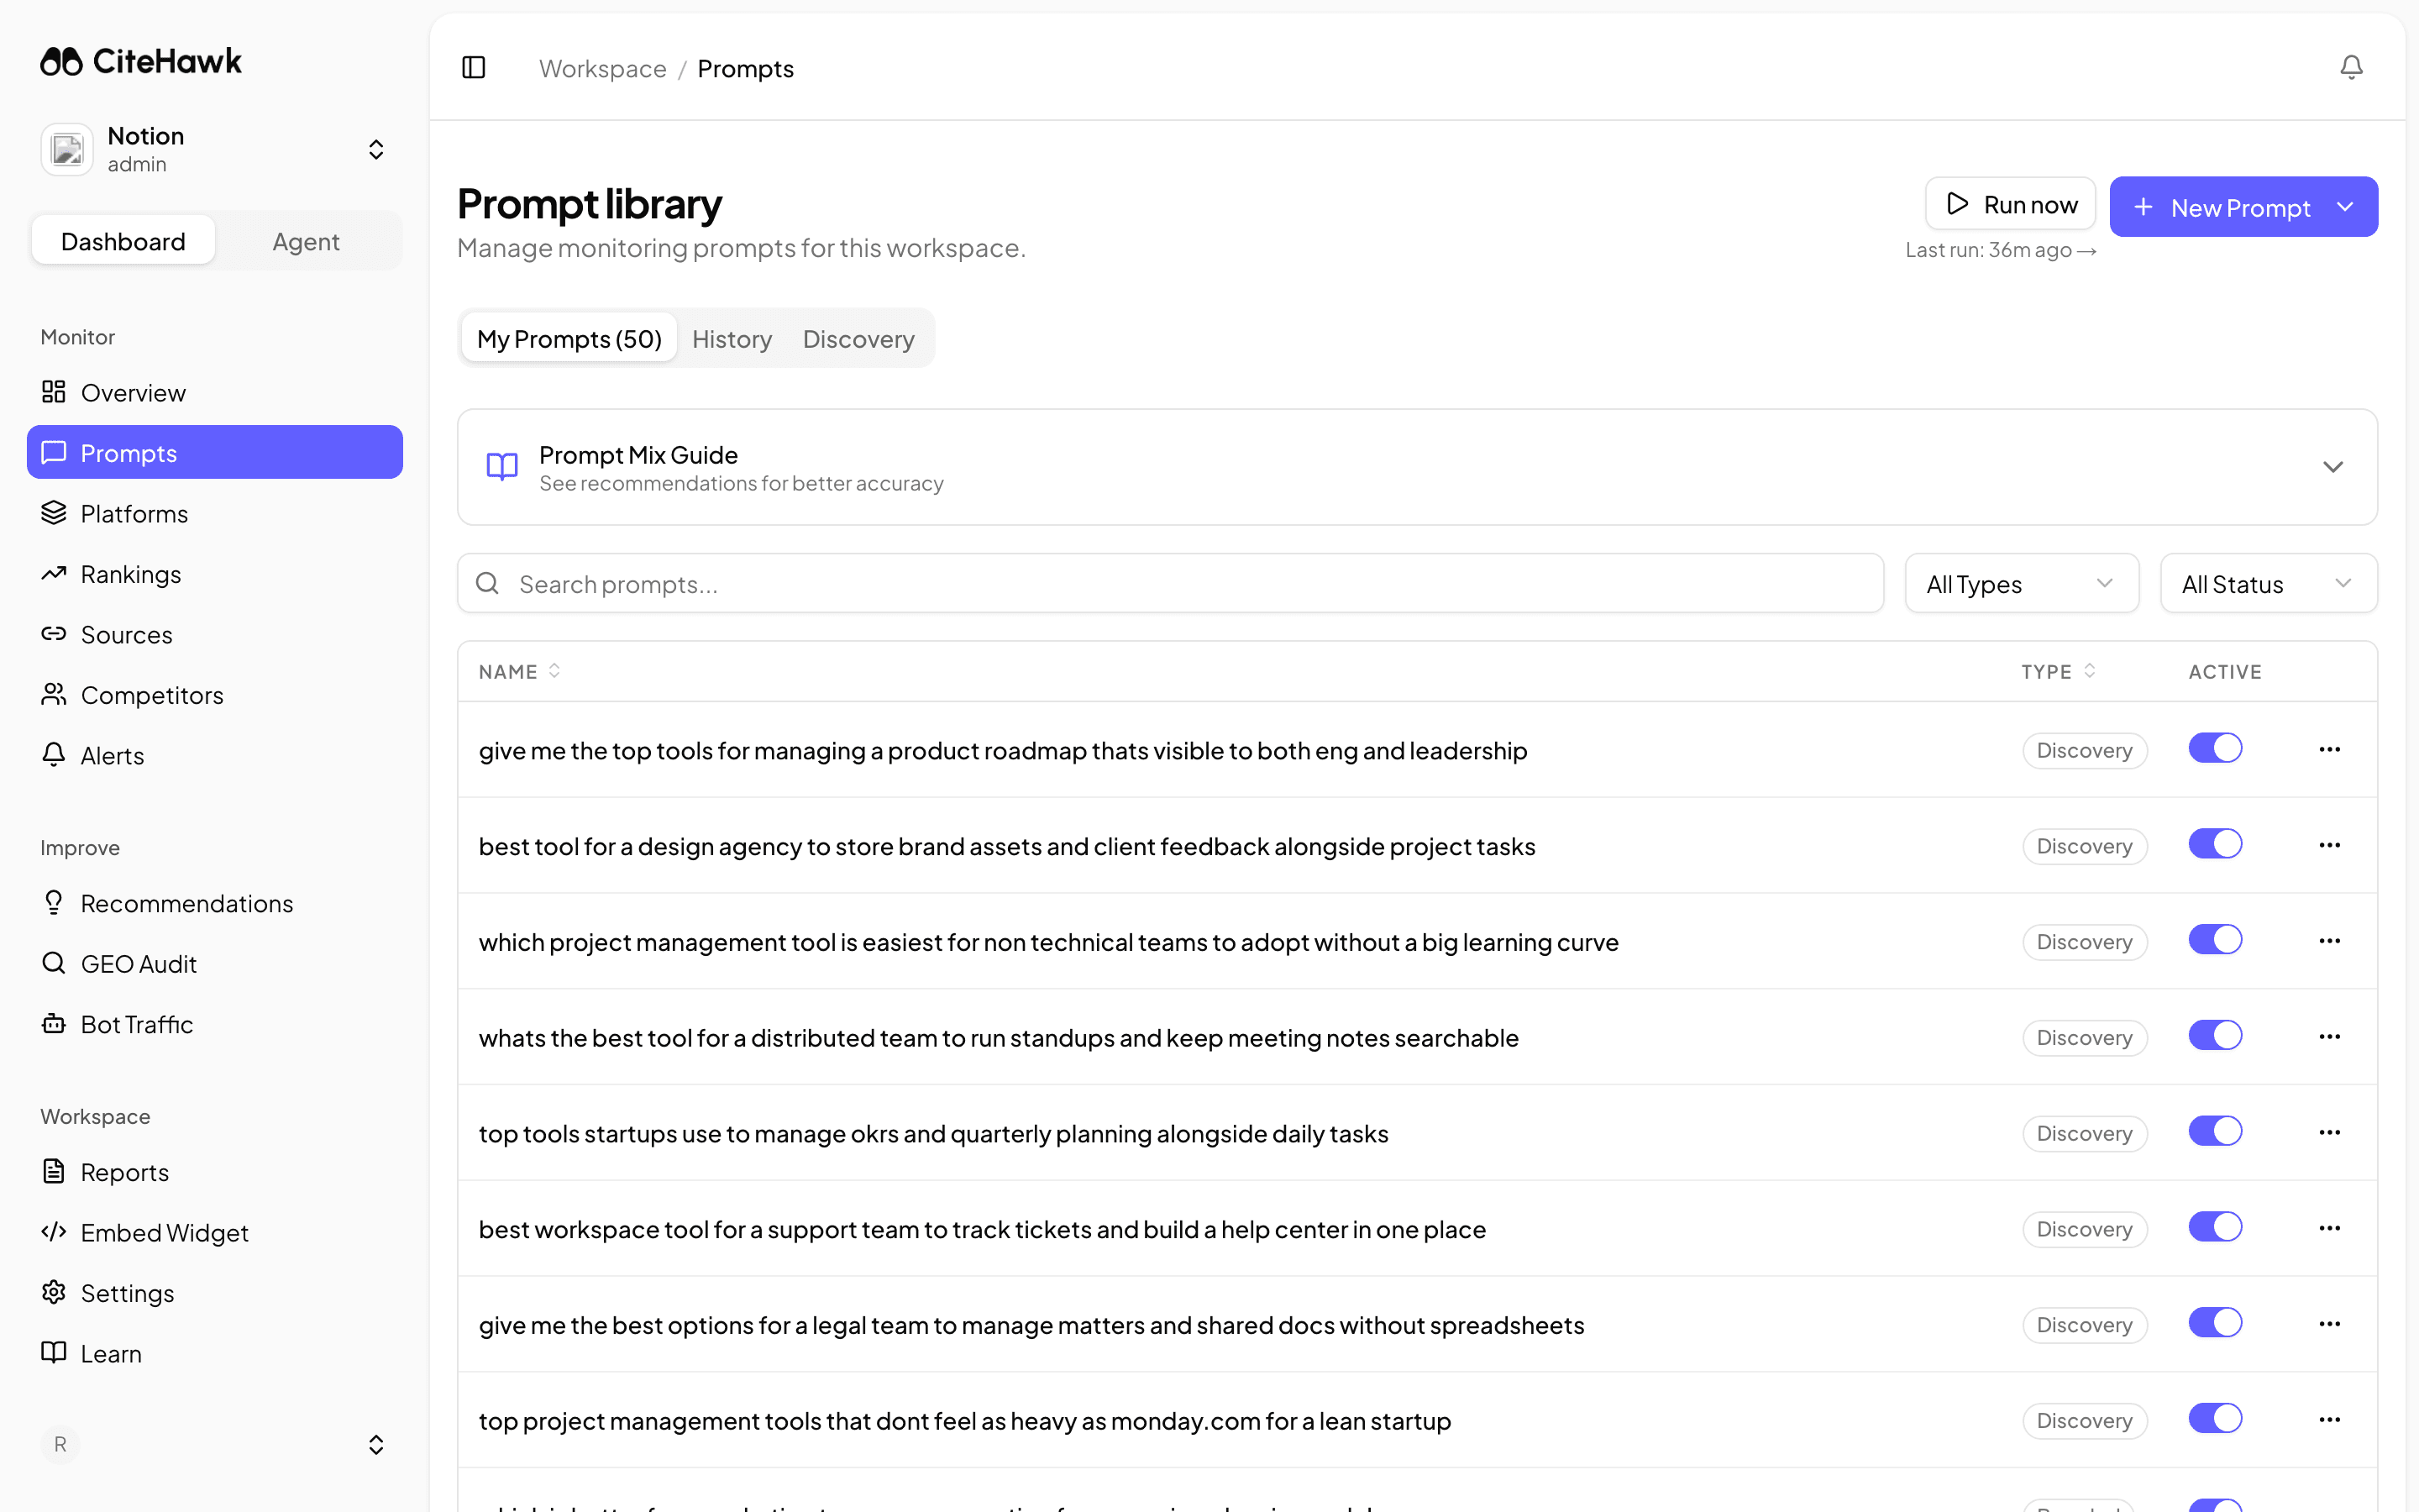Expand the Notion workspace switcher
2419x1512 pixels.
tap(375, 150)
